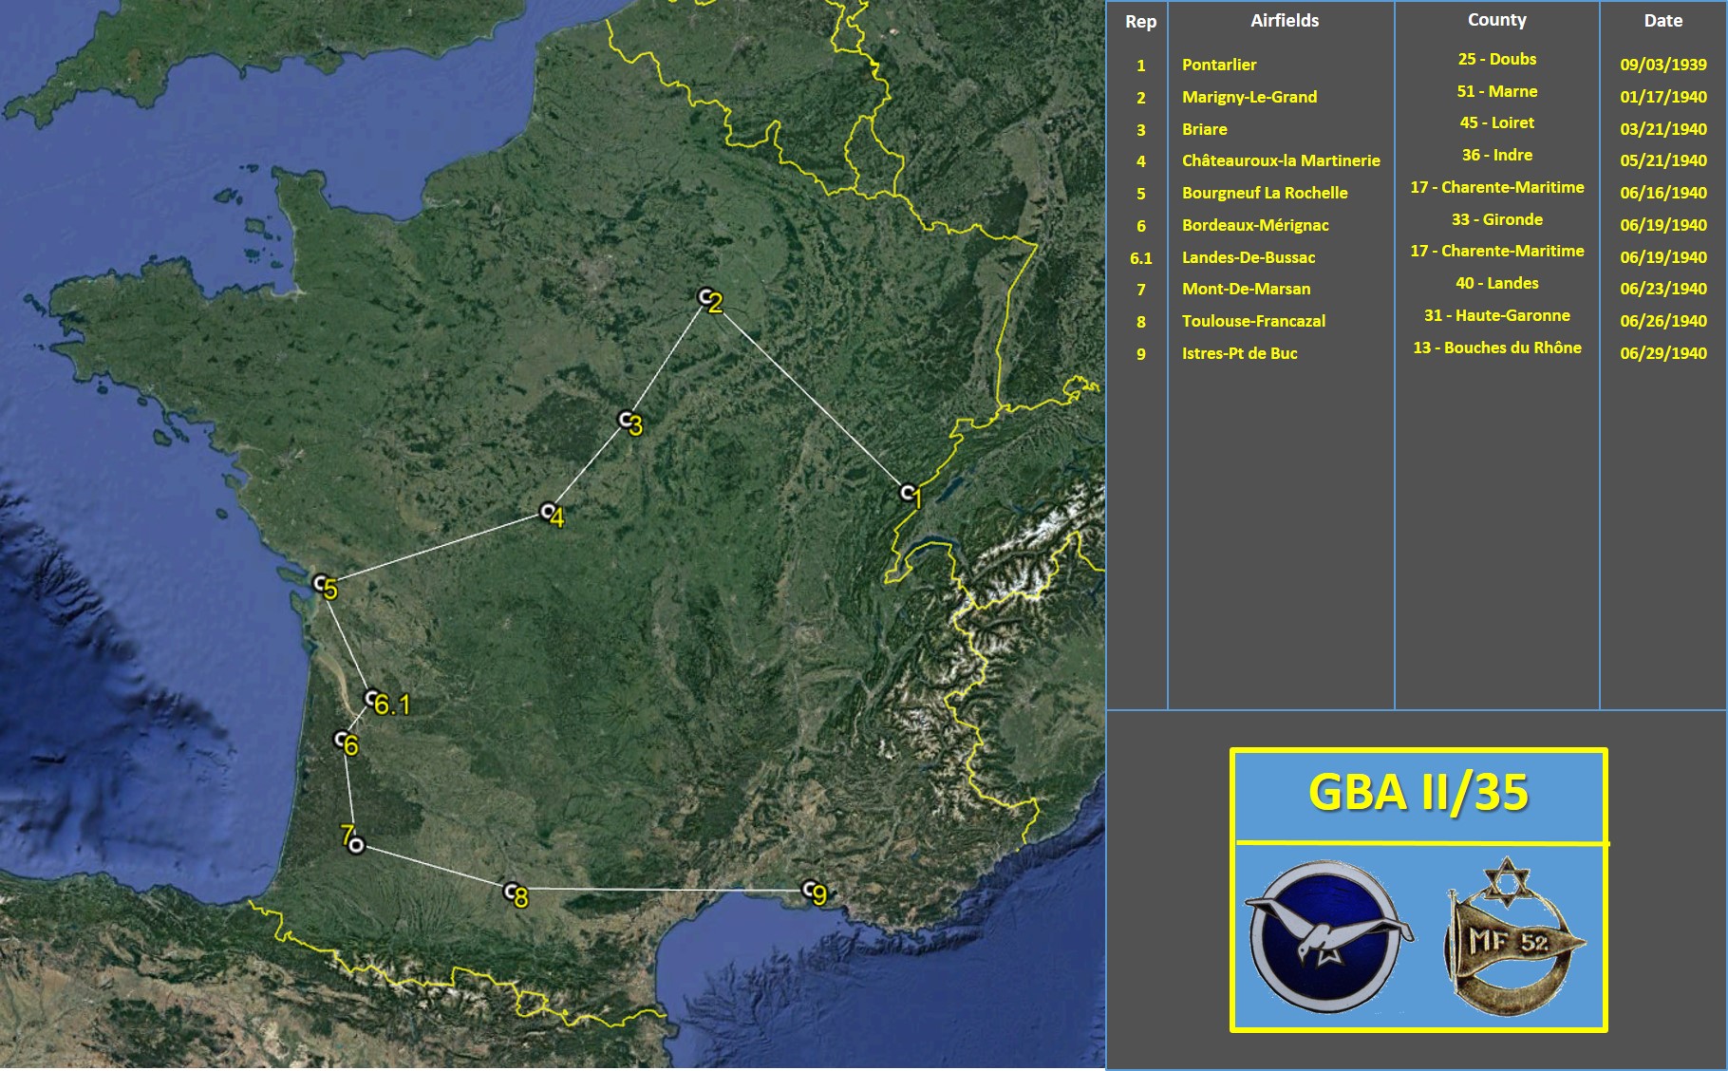Click map waypoint marker 3
Image resolution: width=1728 pixels, height=1071 pixels.
pos(626,420)
